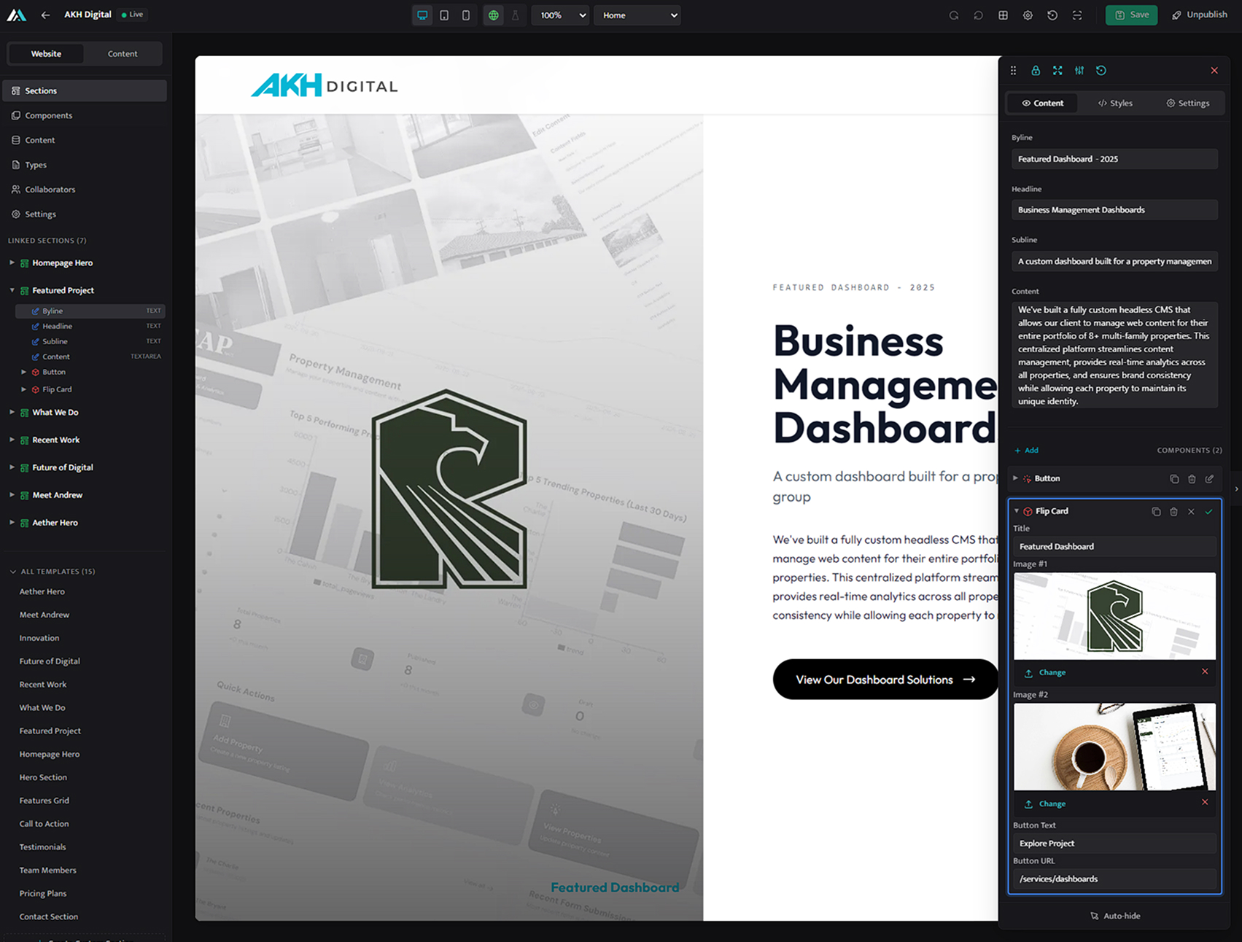Lock the editing panel

(x=1036, y=70)
